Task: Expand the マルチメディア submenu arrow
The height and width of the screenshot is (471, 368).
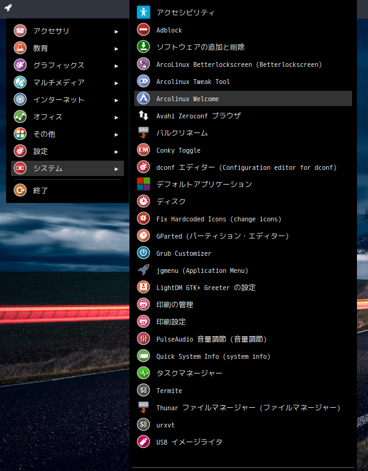Action: (x=117, y=83)
